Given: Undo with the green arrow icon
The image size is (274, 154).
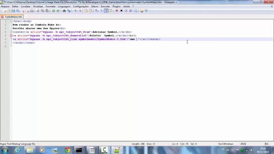Looking at the screenshot, I should tap(53, 11).
